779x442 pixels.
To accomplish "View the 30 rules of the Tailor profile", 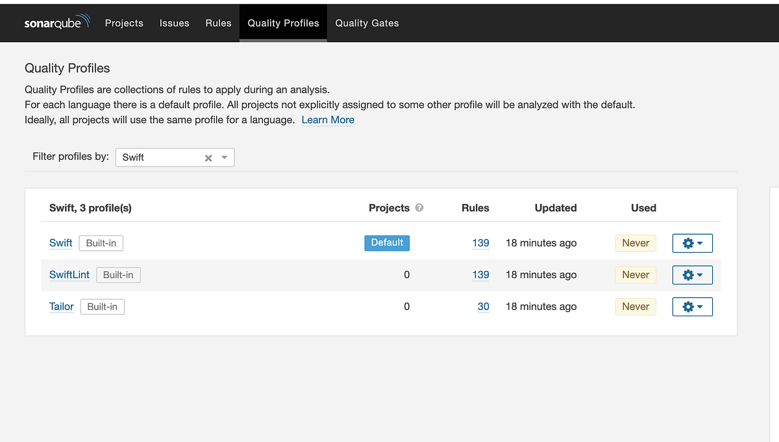I will (x=483, y=307).
